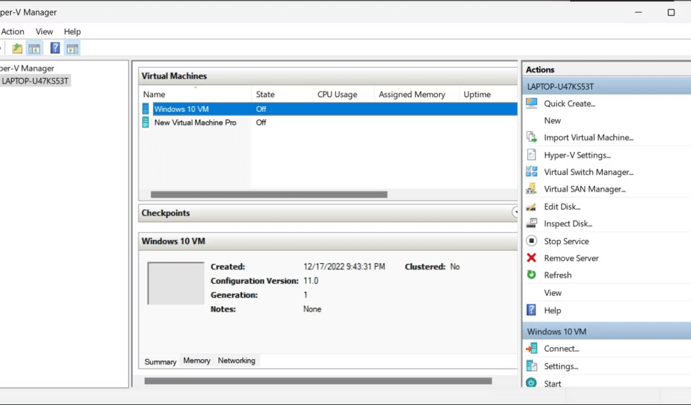691x405 pixels.
Task: Click Connect... for Windows 10 VM
Action: tap(561, 348)
